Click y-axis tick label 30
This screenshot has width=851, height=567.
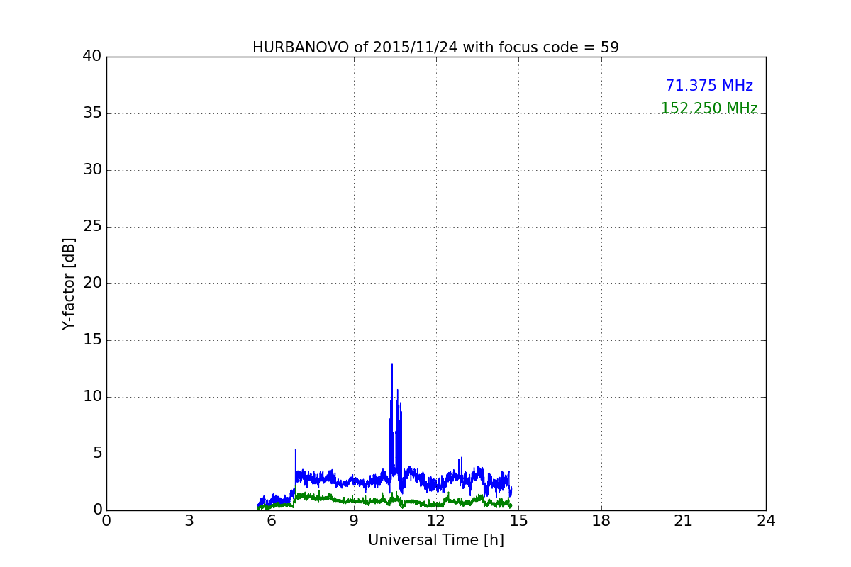(x=92, y=170)
